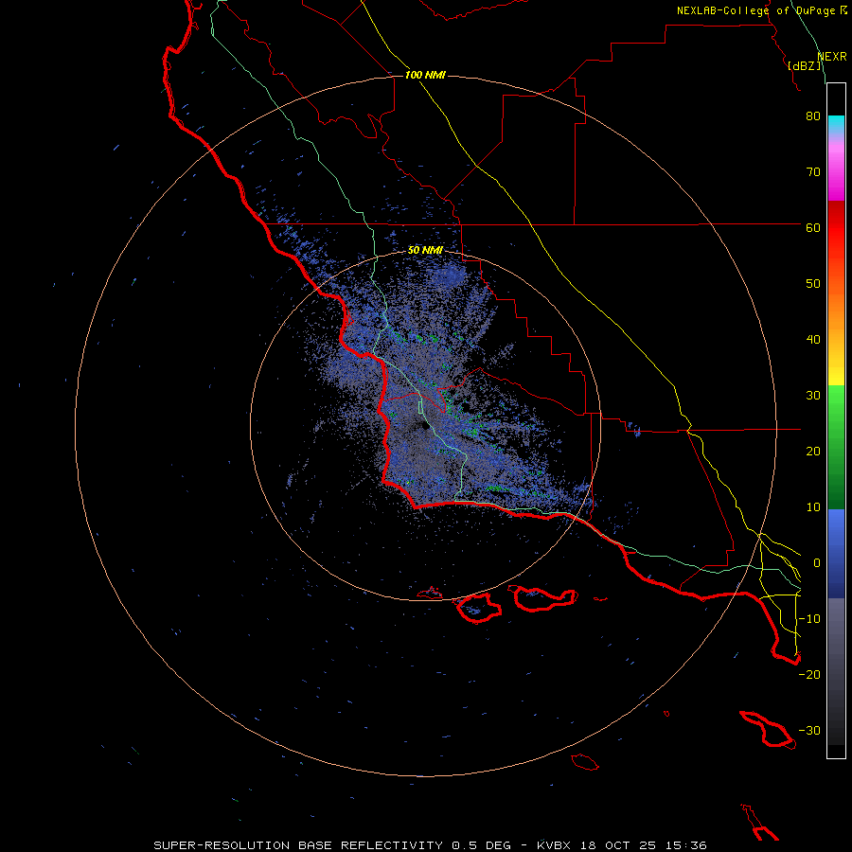852x852 pixels.
Task: Click the 100 NMI range ring label
Action: (x=425, y=75)
